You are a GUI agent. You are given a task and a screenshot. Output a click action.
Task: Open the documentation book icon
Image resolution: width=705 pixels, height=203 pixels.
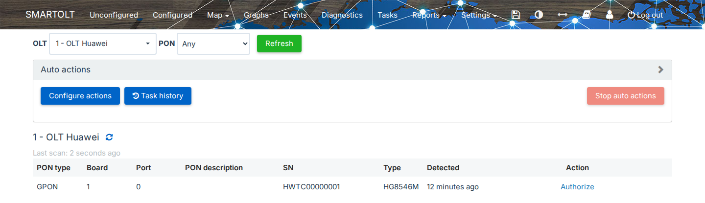pyautogui.click(x=587, y=15)
